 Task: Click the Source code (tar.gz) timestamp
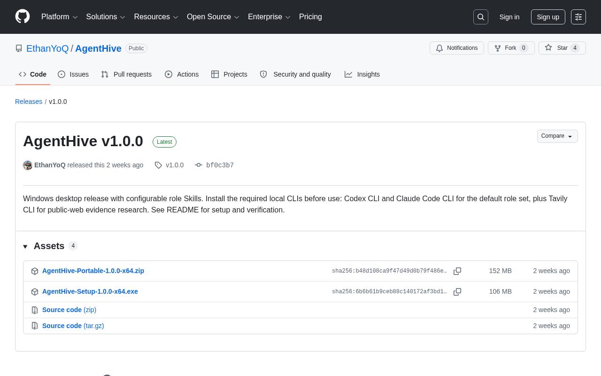(552, 326)
